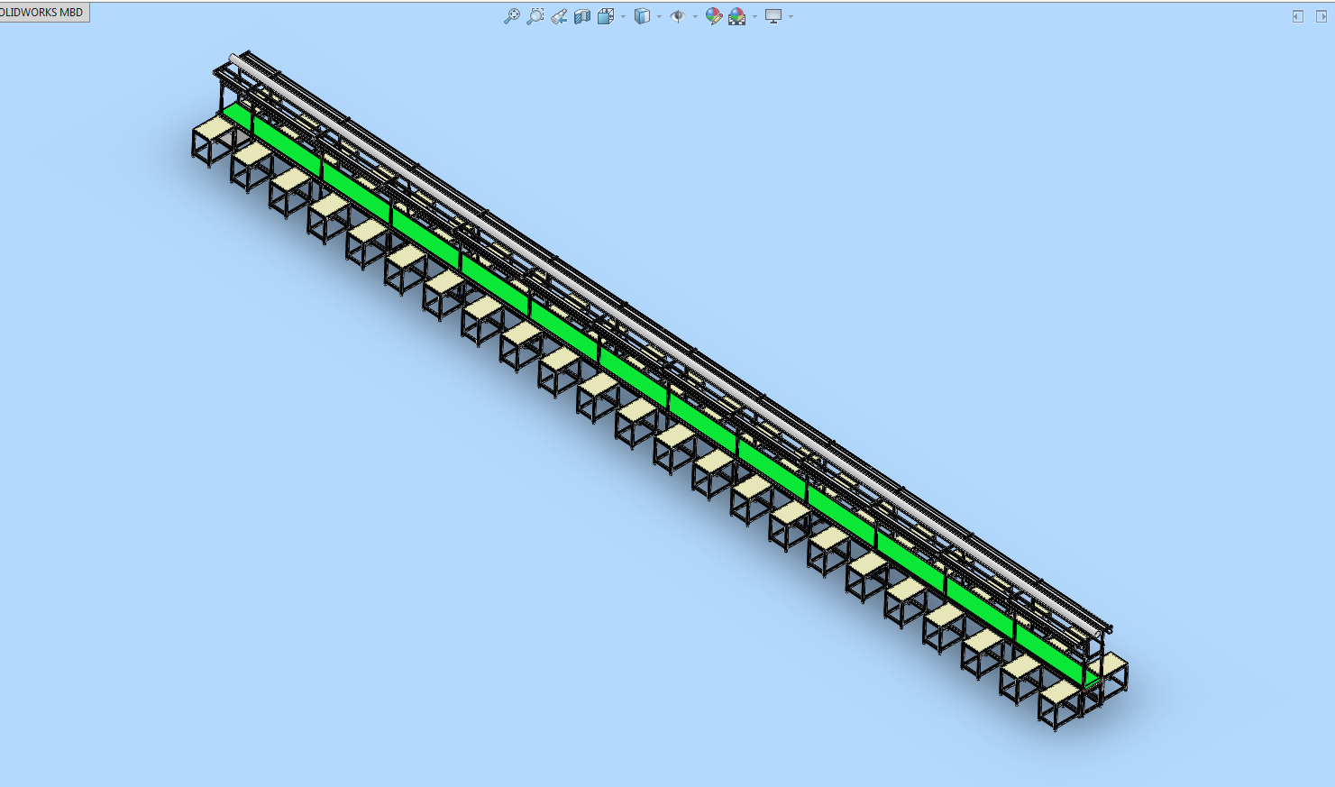Open the Section View tool
The width and height of the screenshot is (1335, 787).
pos(582,16)
